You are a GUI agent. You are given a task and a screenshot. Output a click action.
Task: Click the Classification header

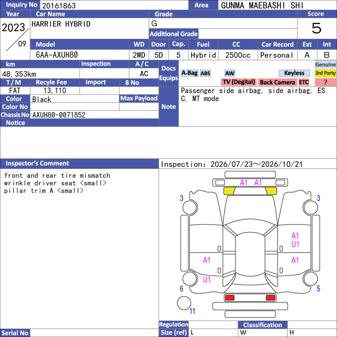(262, 325)
